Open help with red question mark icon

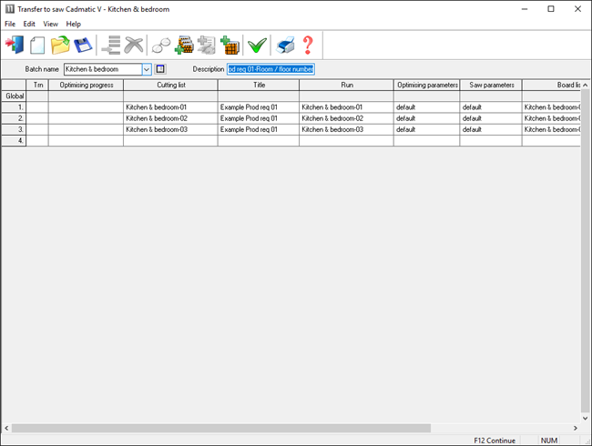308,45
